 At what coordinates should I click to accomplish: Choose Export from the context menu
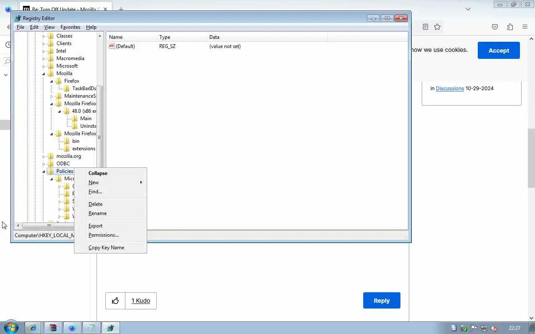[111, 226]
